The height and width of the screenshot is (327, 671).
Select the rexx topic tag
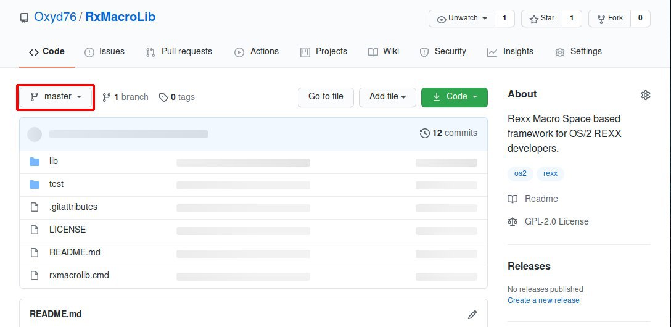click(550, 173)
